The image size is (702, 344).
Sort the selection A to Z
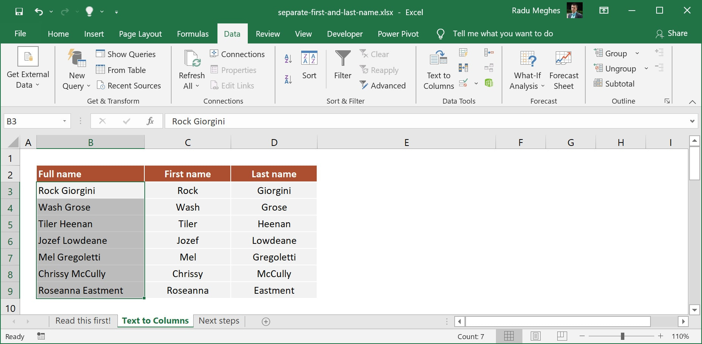click(288, 59)
